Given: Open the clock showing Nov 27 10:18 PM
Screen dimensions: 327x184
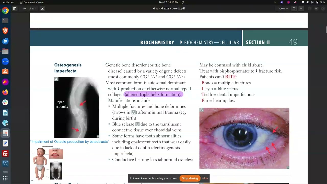Looking at the screenshot, I should pos(169,2).
